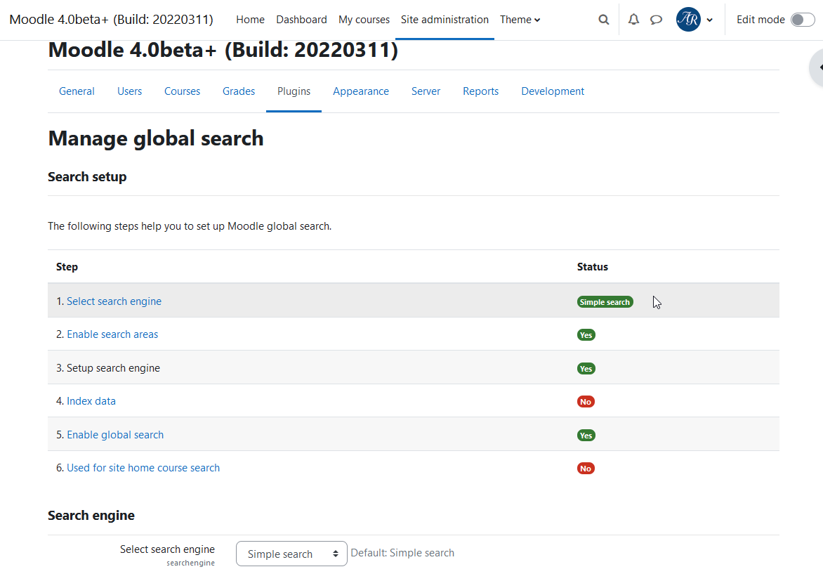Open Used for site home course search link
Image resolution: width=823 pixels, height=581 pixels.
[x=143, y=468]
